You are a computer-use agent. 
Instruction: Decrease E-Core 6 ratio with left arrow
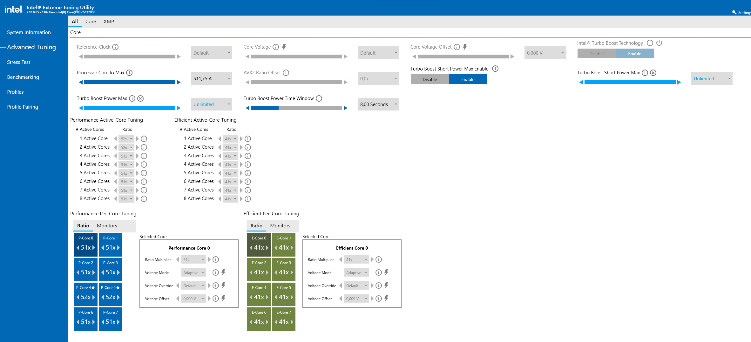click(251, 322)
